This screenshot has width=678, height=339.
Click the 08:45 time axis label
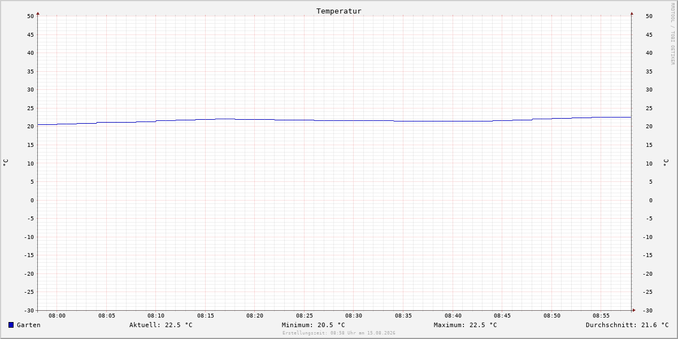502,316
